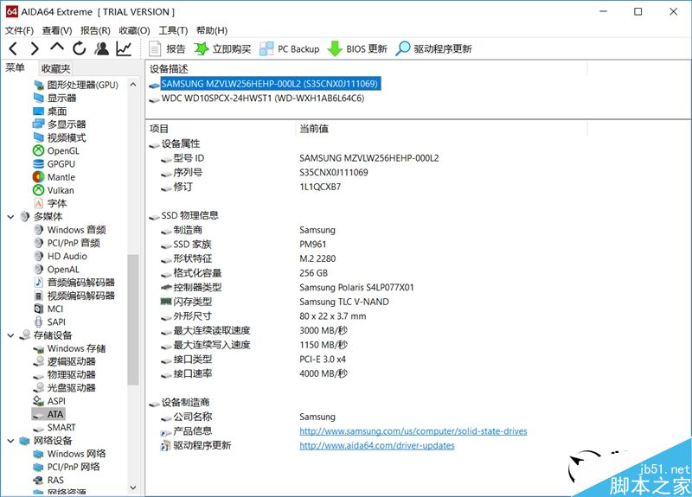The image size is (692, 497).
Task: Collapse the 设备属性 group header
Action: (175, 143)
